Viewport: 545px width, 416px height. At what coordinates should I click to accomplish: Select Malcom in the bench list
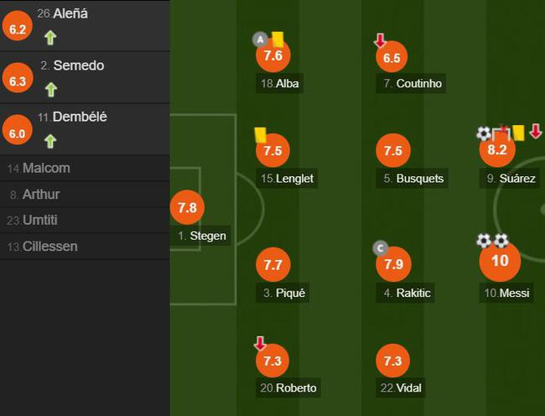85,169
